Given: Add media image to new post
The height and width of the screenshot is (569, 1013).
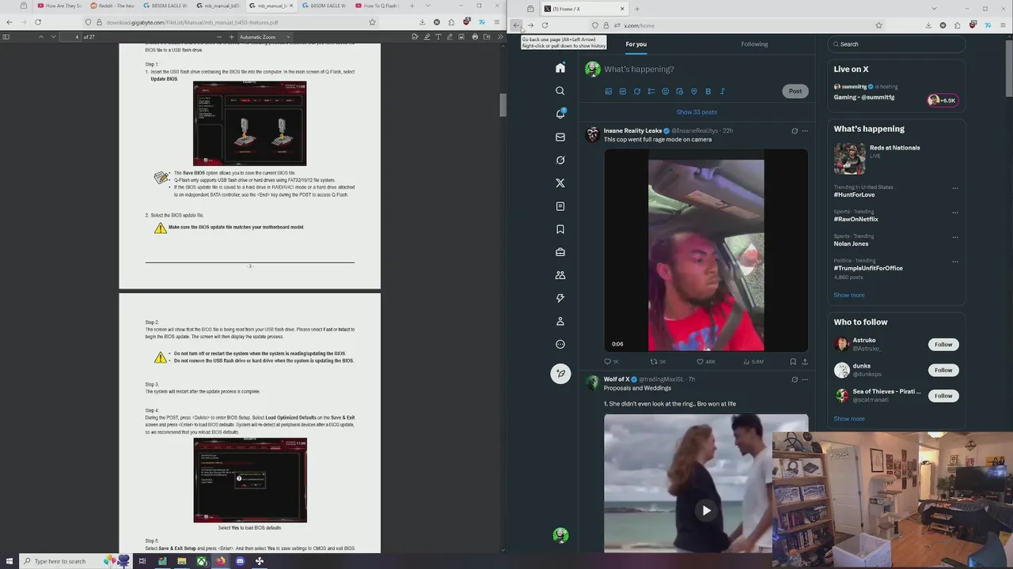Looking at the screenshot, I should (609, 92).
